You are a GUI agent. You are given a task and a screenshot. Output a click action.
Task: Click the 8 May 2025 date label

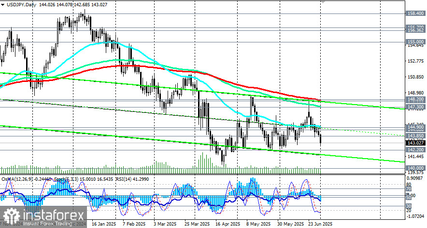coord(259,224)
